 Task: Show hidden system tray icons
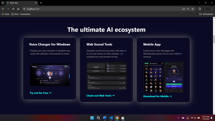click(178, 118)
